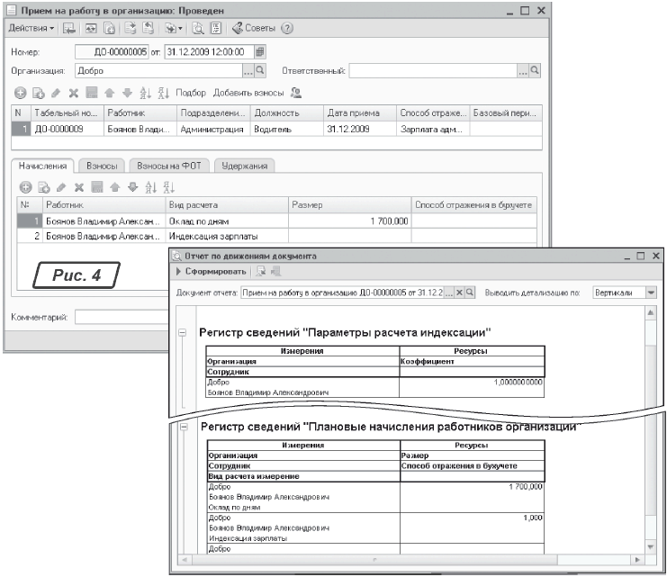Select Удержания tab
Viewport: 667px width, 577px height.
[x=244, y=166]
